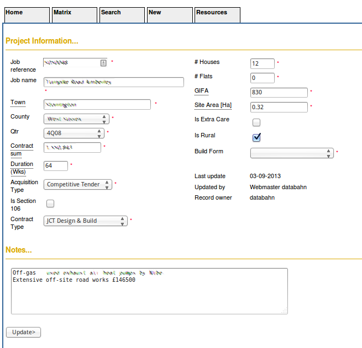This screenshot has width=362, height=348.
Task: Enable the Is Extra Care checkbox
Action: [256, 122]
